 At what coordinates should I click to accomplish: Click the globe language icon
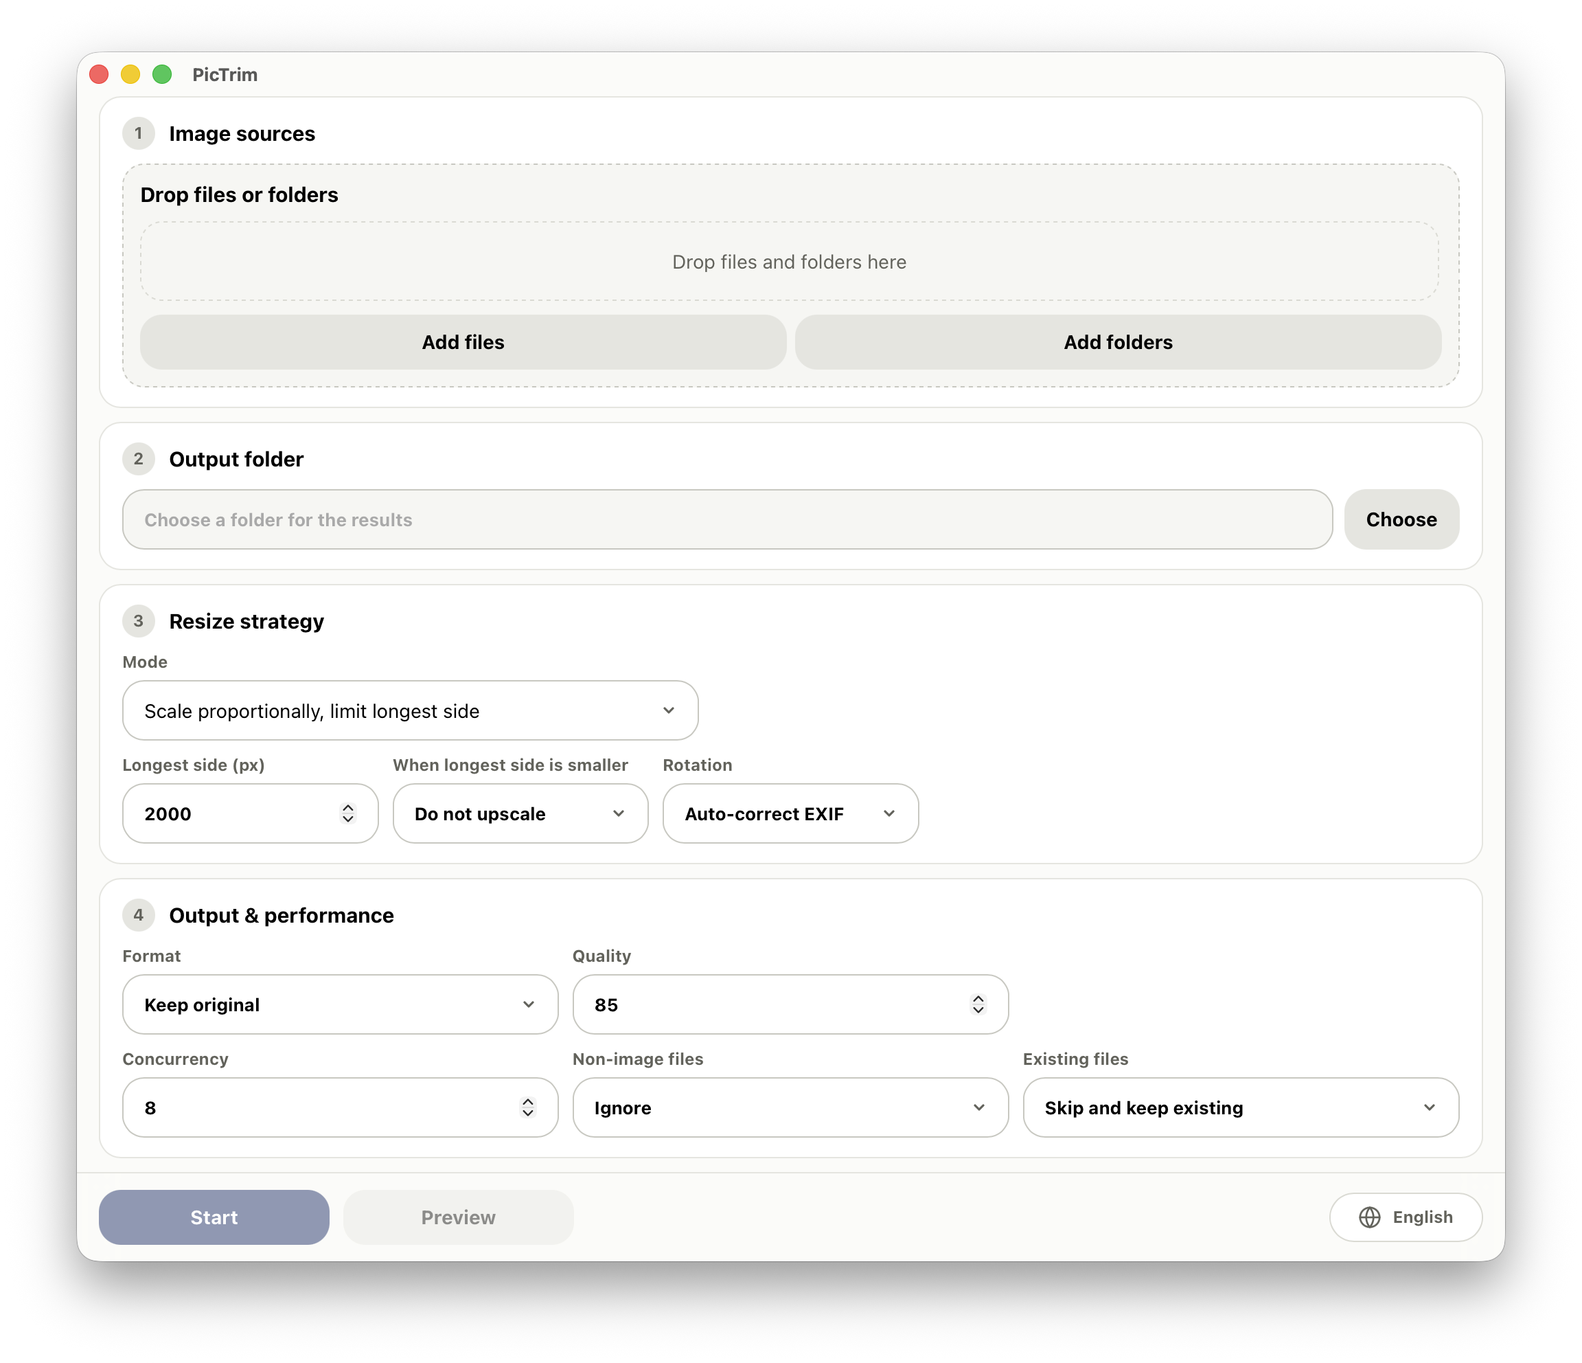(x=1369, y=1217)
